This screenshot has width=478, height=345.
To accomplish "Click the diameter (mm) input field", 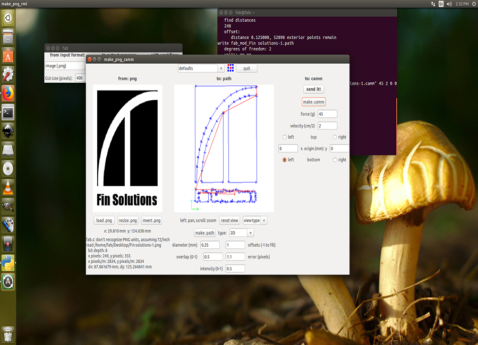I will 210,245.
